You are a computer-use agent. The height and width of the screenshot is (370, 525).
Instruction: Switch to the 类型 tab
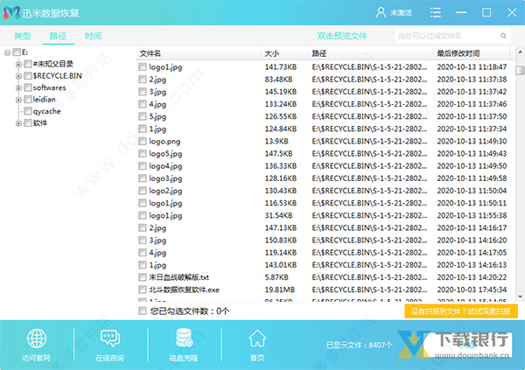[x=22, y=36]
